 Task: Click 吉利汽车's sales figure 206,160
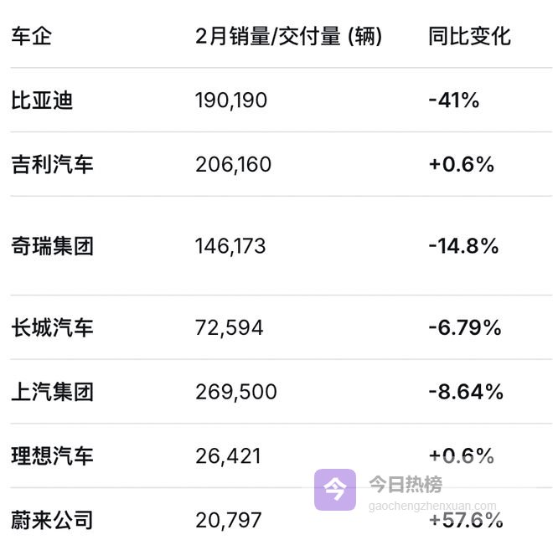coord(234,164)
